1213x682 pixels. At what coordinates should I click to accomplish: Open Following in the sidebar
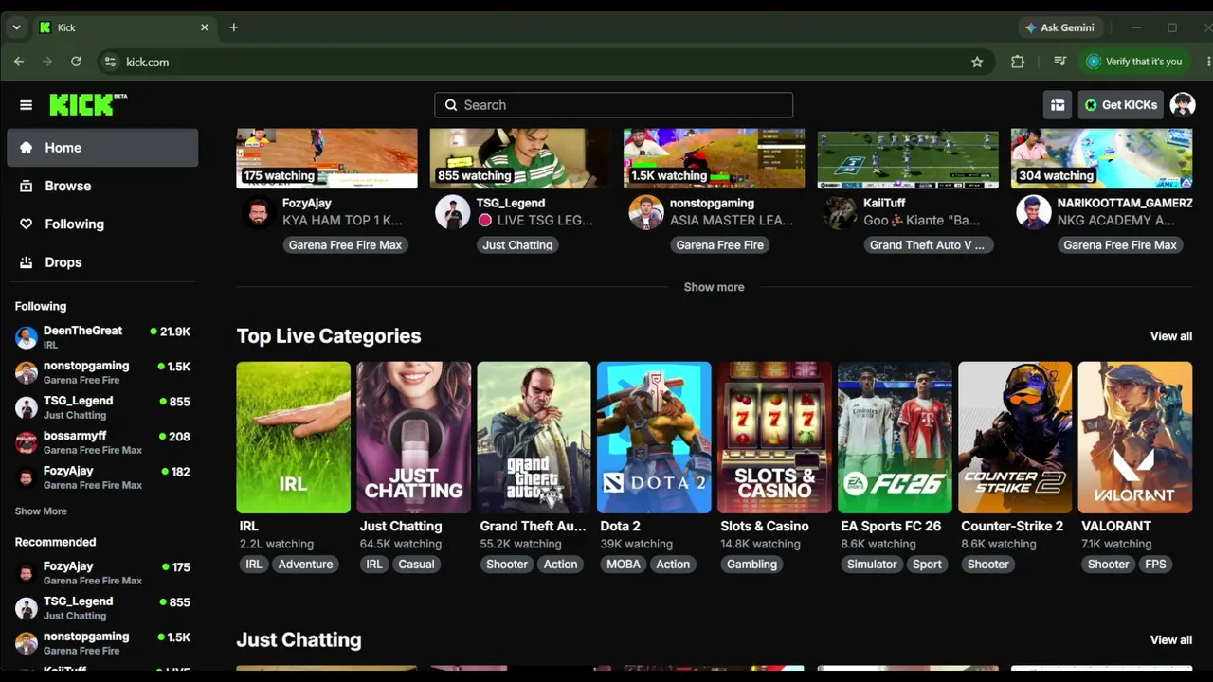(102, 224)
